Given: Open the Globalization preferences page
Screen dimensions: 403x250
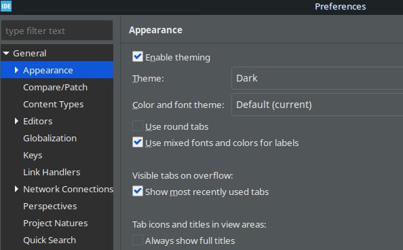Looking at the screenshot, I should [50, 139].
